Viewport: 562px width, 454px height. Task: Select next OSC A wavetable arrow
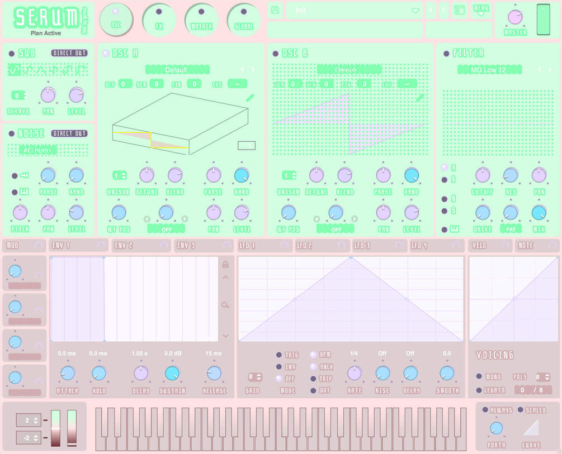pos(253,69)
